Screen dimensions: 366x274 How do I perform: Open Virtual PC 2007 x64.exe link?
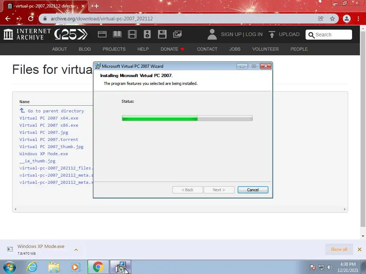click(49, 118)
